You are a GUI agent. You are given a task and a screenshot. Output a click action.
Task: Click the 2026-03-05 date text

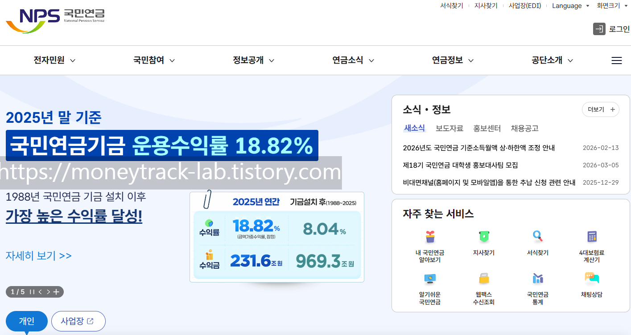(601, 165)
